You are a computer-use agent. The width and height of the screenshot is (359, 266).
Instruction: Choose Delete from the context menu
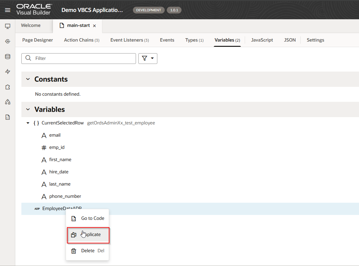coord(88,251)
